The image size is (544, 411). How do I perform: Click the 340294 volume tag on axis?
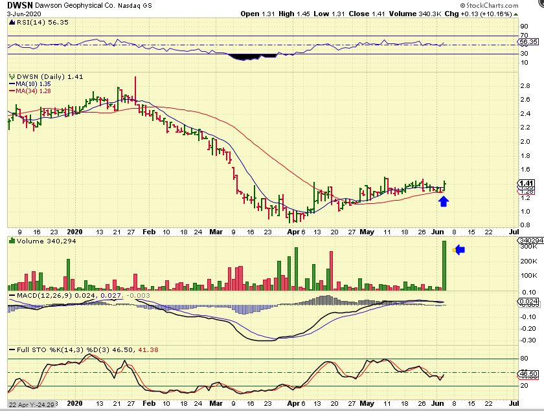(x=530, y=241)
